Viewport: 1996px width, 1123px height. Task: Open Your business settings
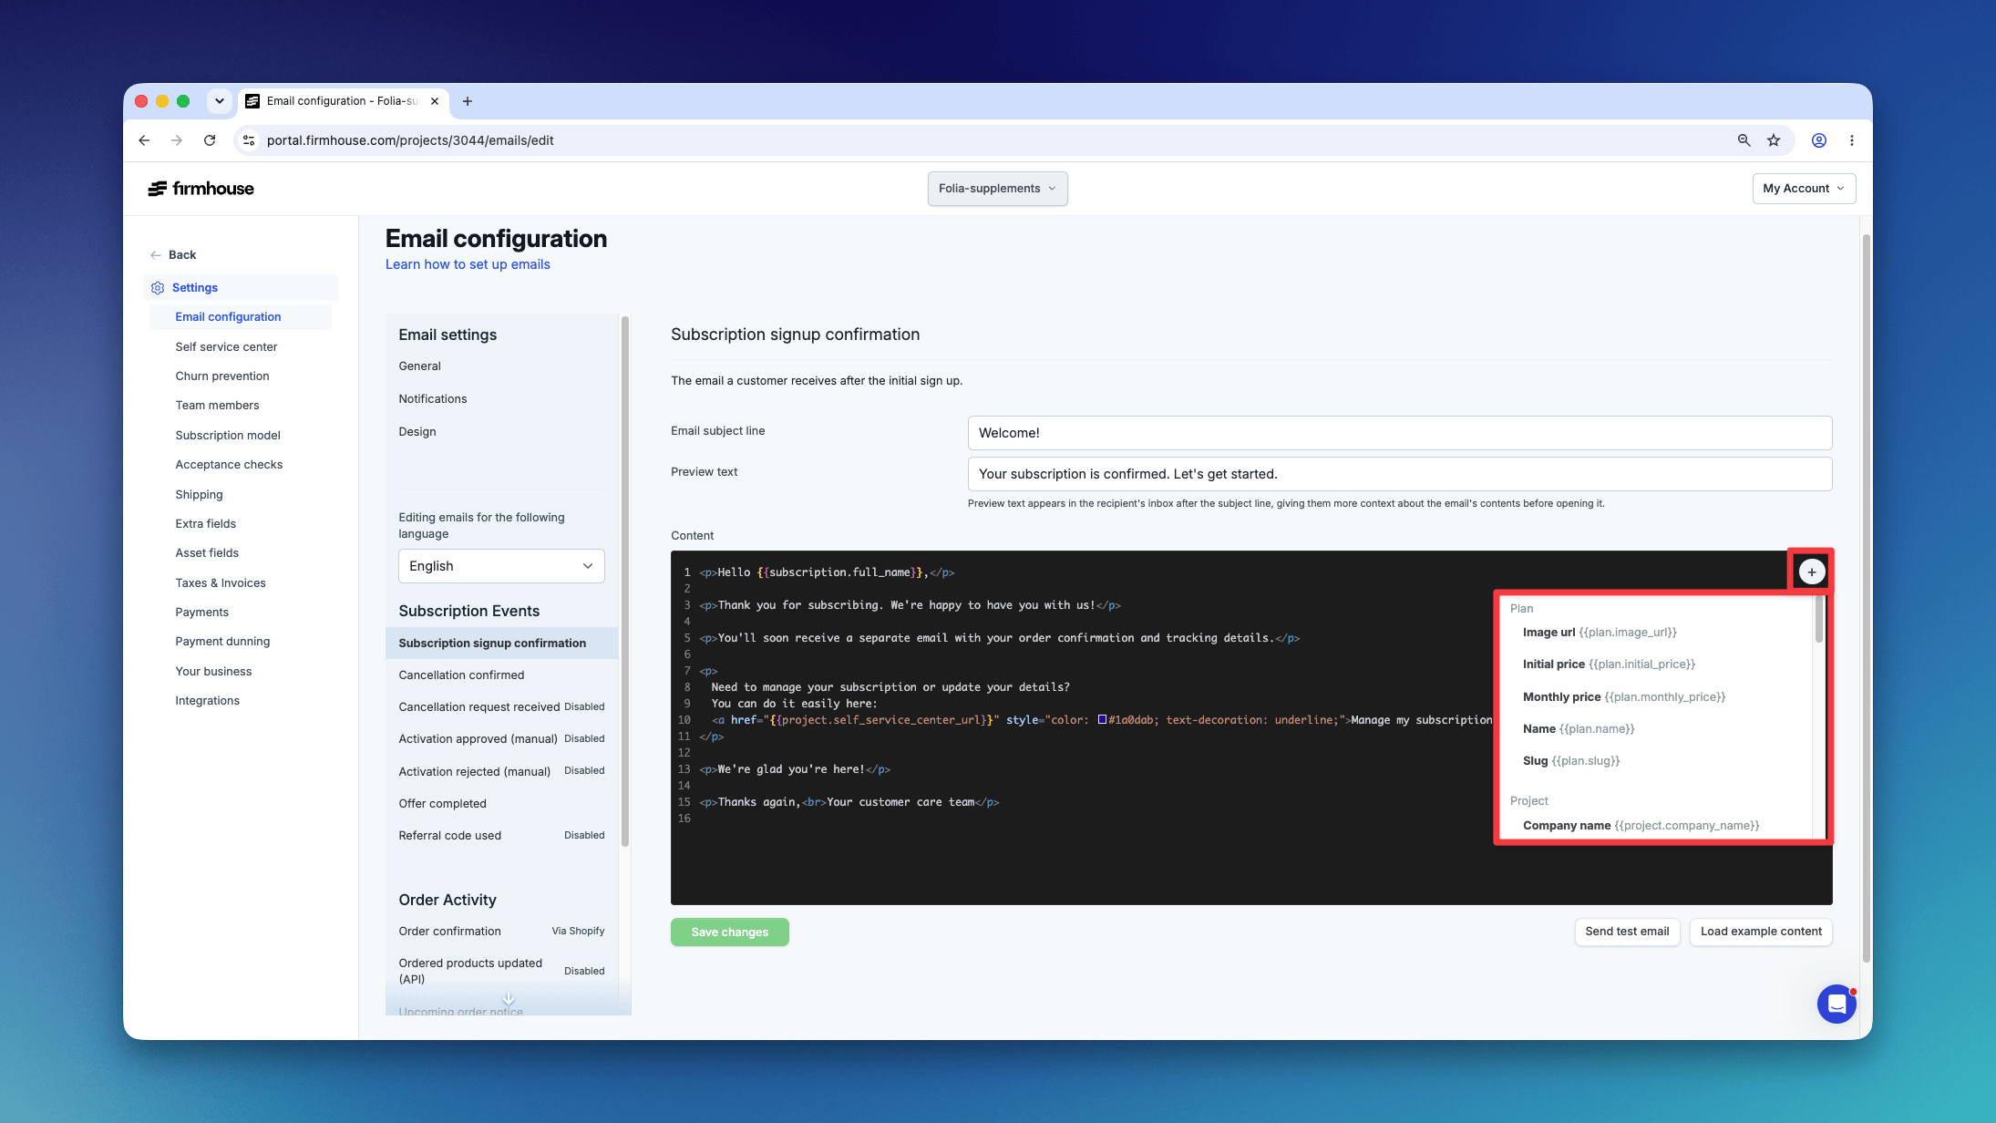coord(213,672)
